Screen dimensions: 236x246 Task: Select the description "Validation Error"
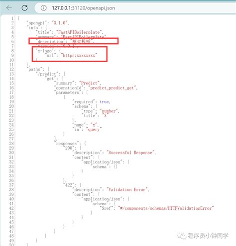127,189
